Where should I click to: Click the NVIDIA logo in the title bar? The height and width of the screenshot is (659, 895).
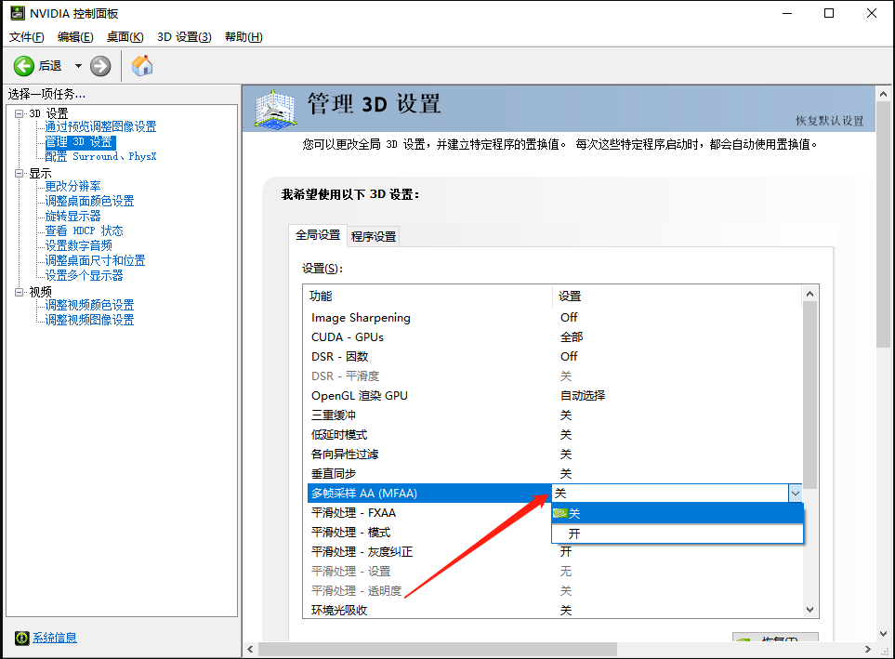(15, 13)
